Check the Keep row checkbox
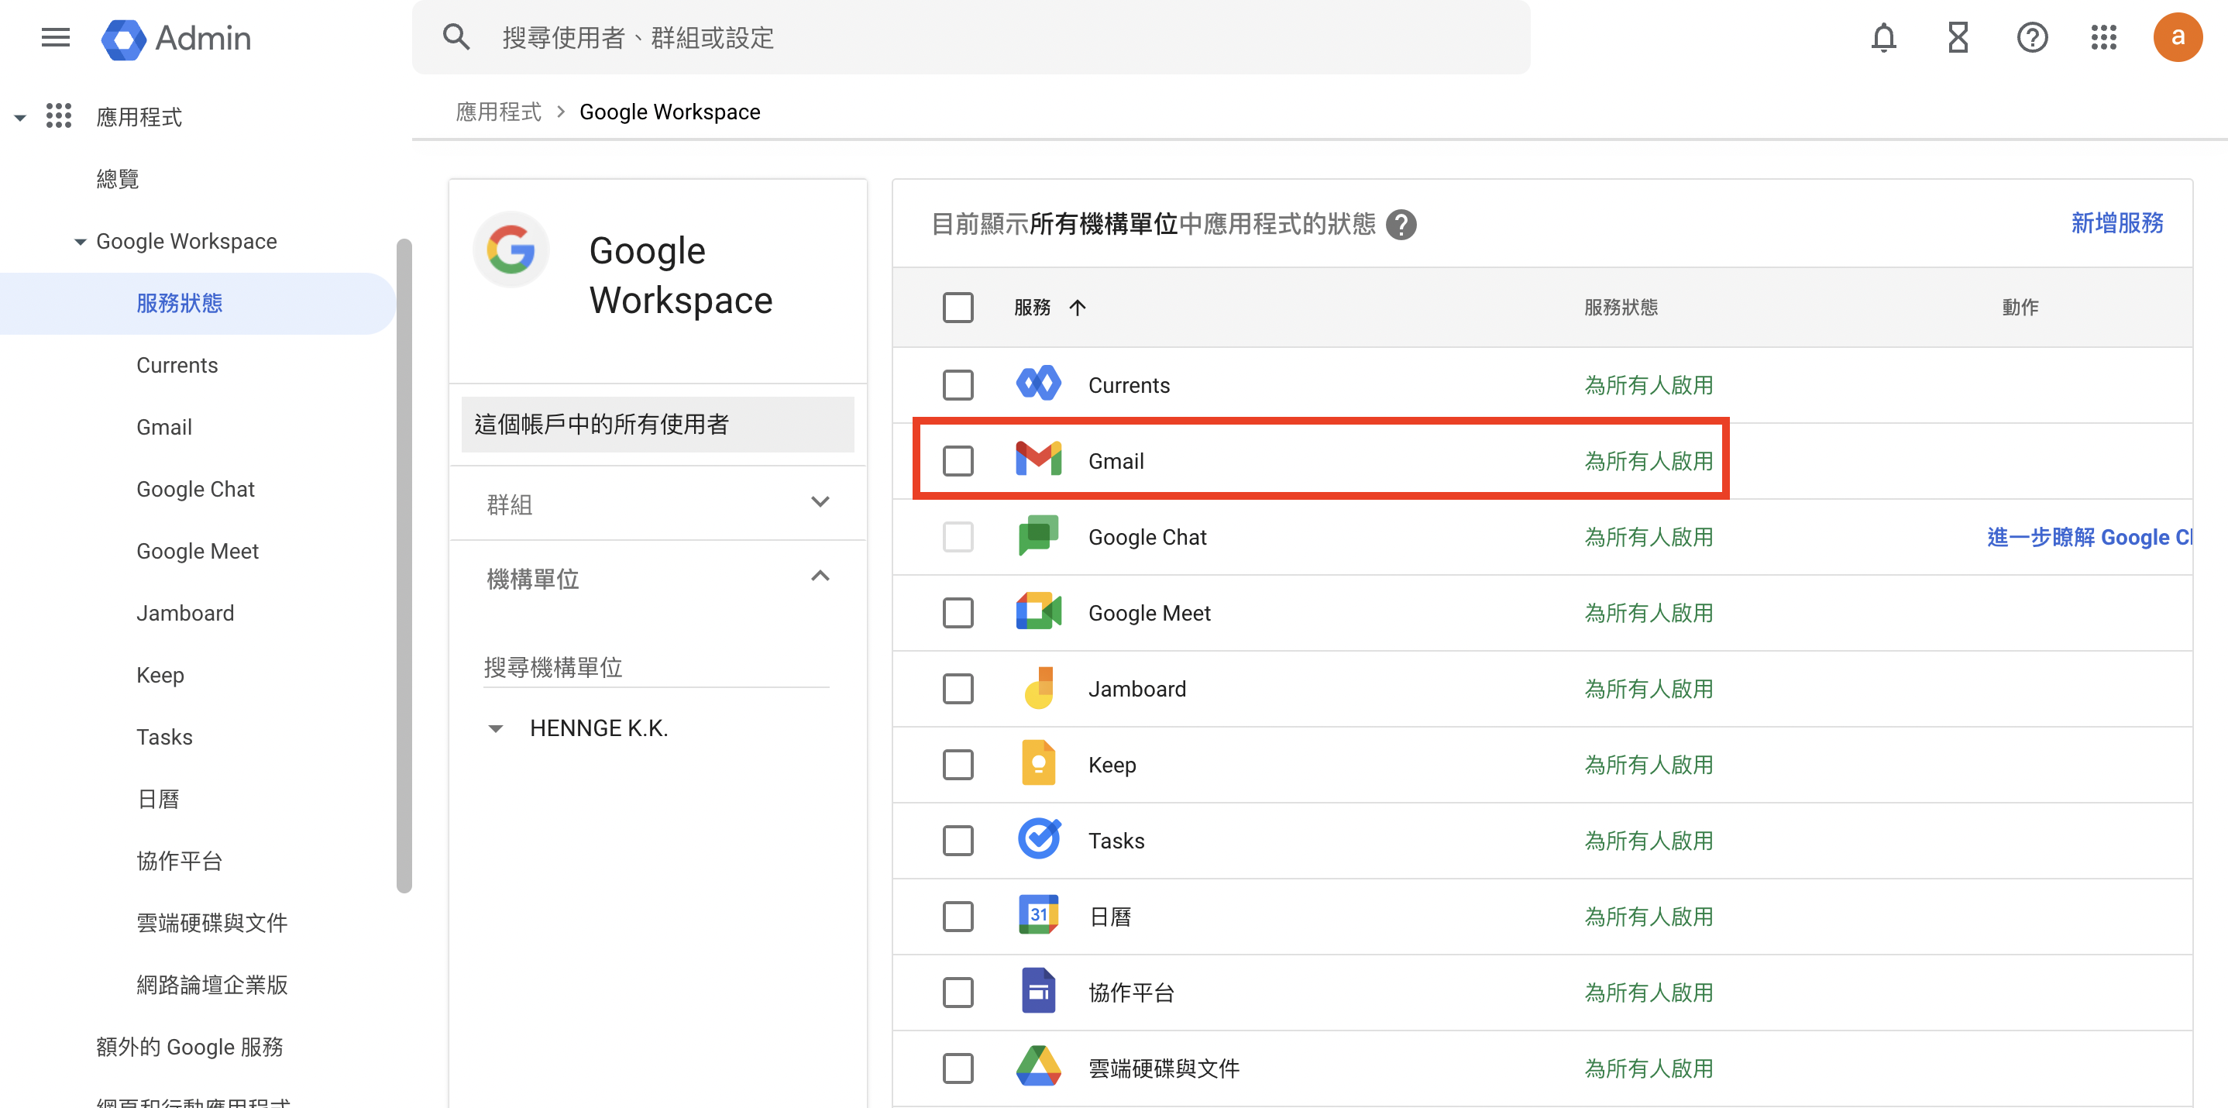The image size is (2228, 1108). (x=958, y=765)
